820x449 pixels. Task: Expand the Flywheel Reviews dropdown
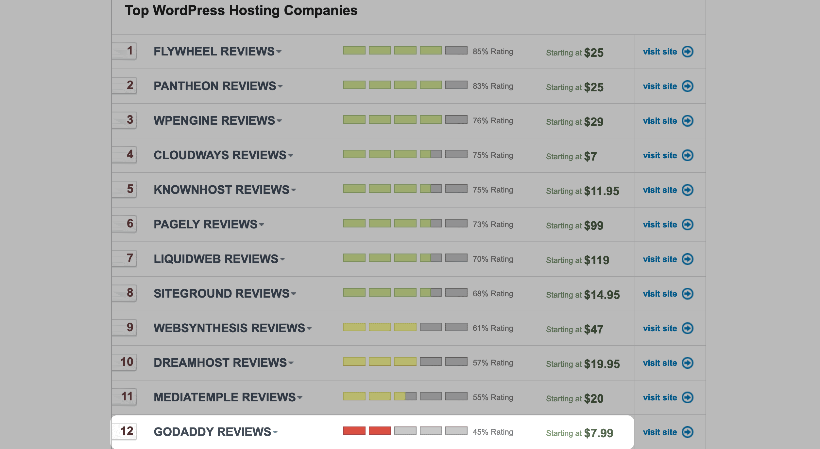279,52
